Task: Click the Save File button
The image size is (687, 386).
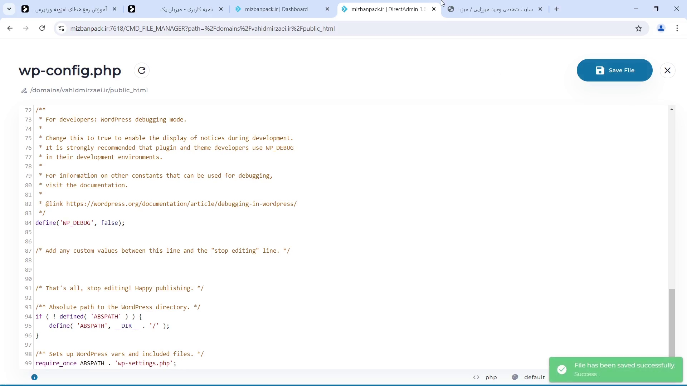Action: tap(614, 70)
